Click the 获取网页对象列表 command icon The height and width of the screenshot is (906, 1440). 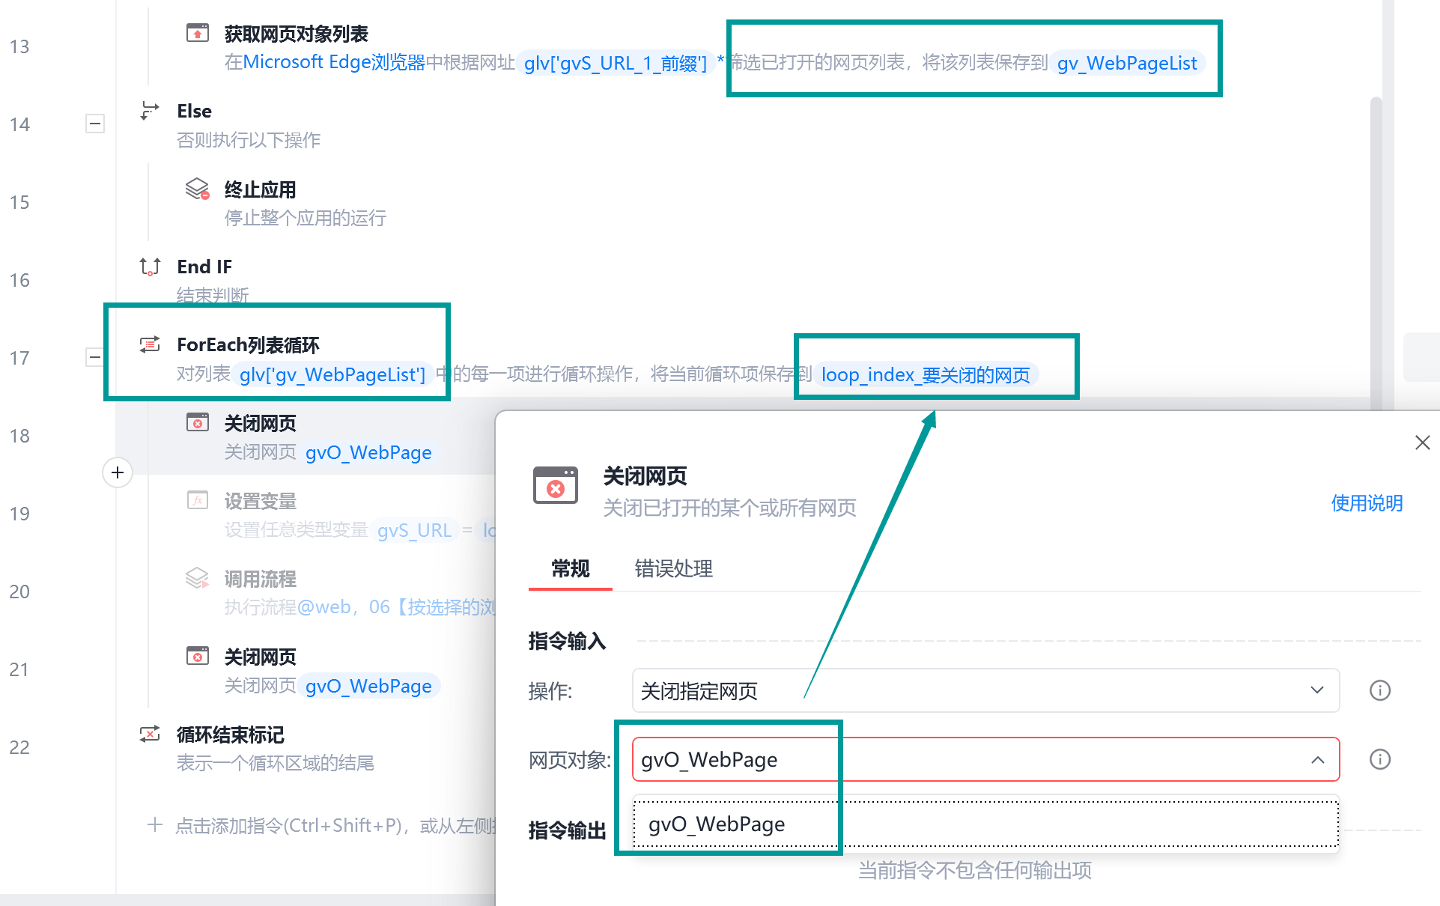(x=198, y=34)
